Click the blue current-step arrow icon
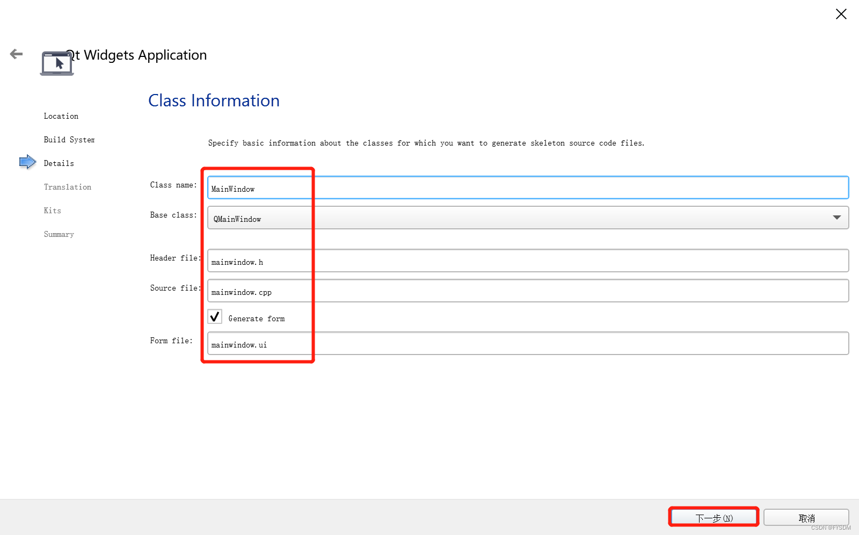The width and height of the screenshot is (859, 535). tap(27, 162)
